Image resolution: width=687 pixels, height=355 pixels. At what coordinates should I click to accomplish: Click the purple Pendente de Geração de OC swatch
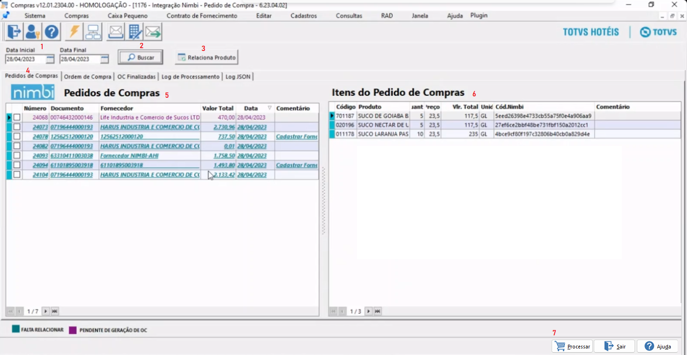(73, 330)
